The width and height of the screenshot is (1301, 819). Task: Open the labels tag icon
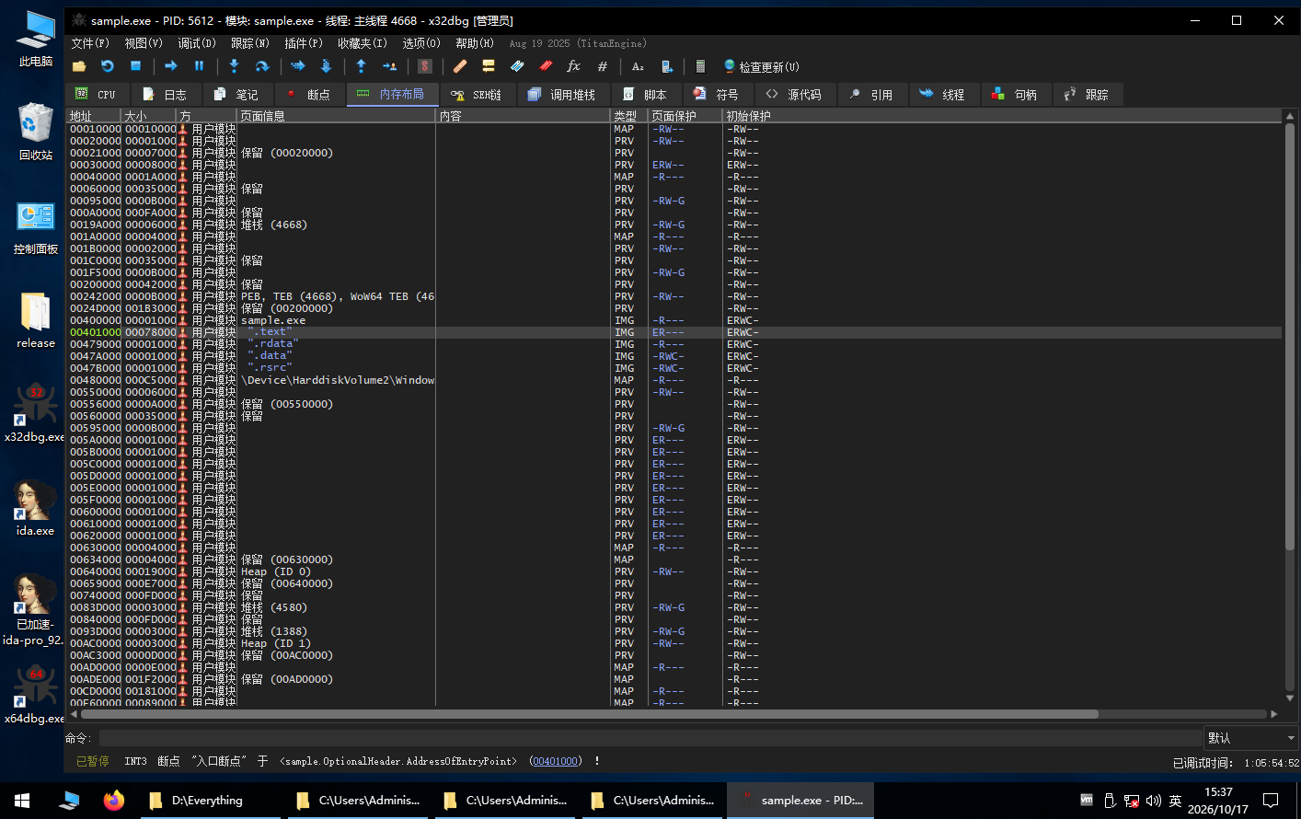point(517,66)
